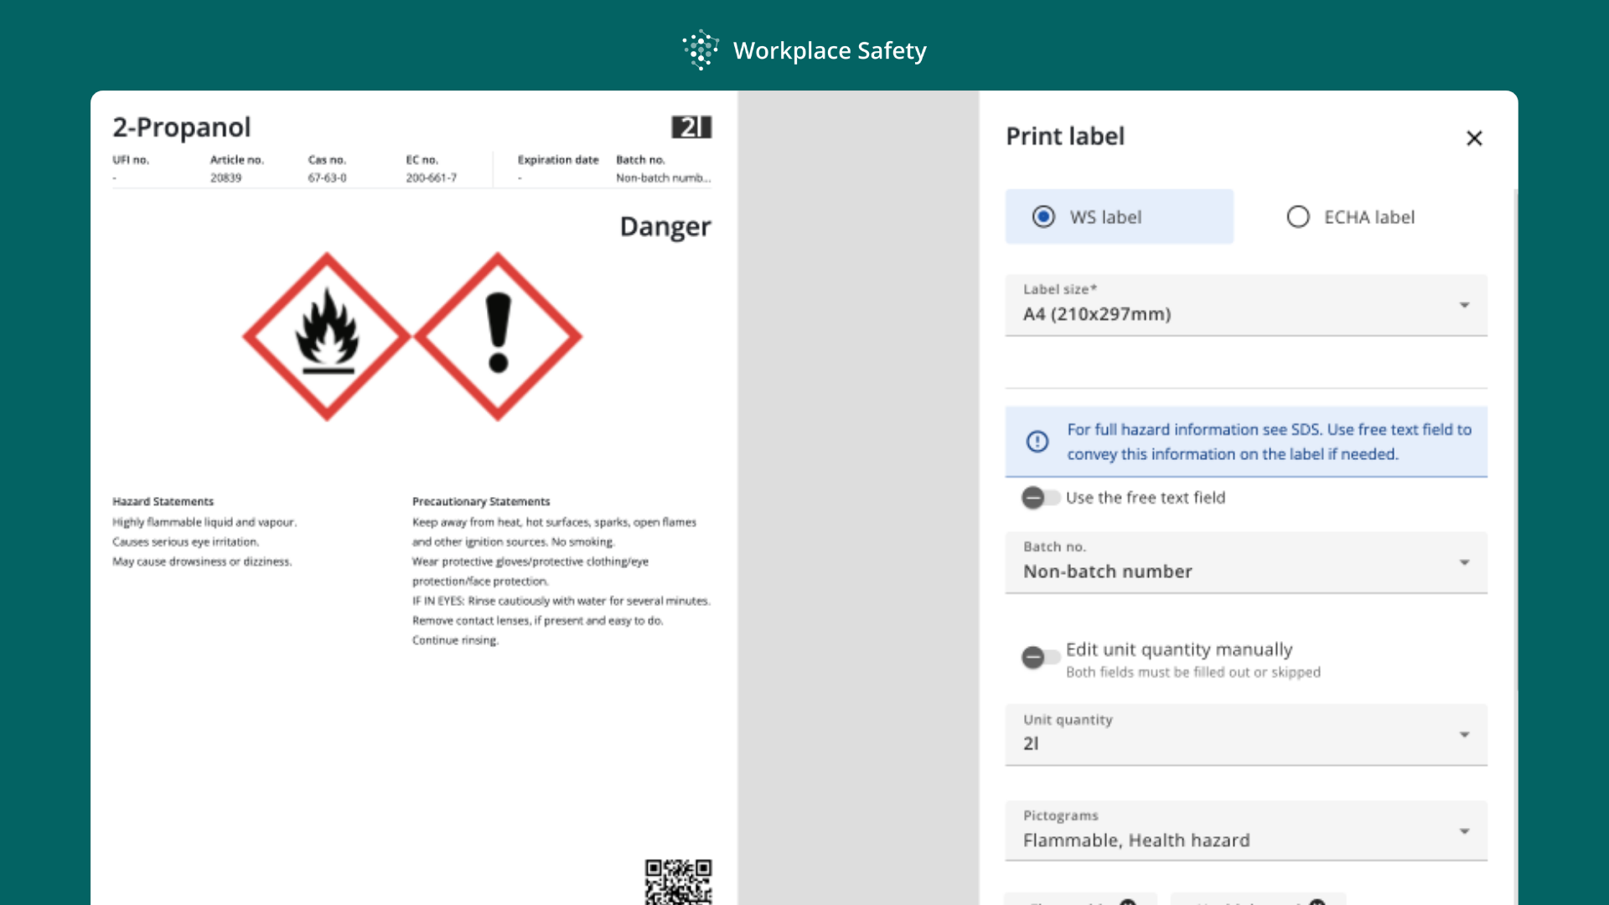Click the 2l quantity badge on label

pyautogui.click(x=691, y=127)
